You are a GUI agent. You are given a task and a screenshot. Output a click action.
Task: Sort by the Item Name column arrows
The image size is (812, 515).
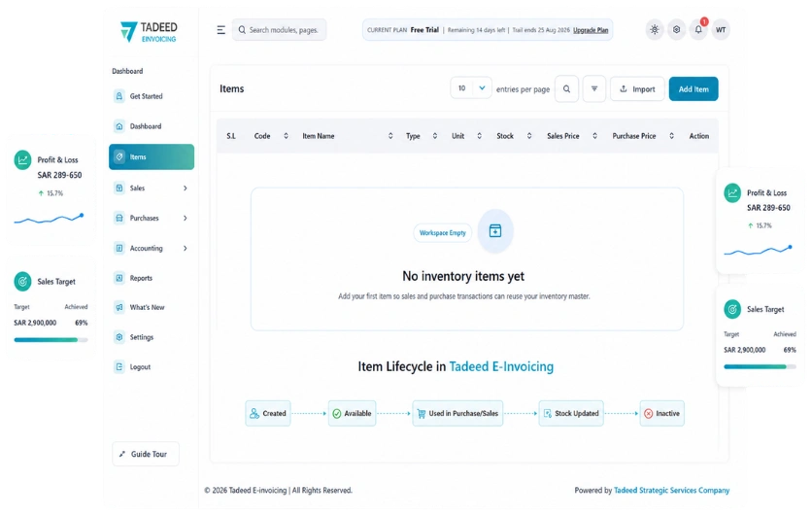pos(390,136)
